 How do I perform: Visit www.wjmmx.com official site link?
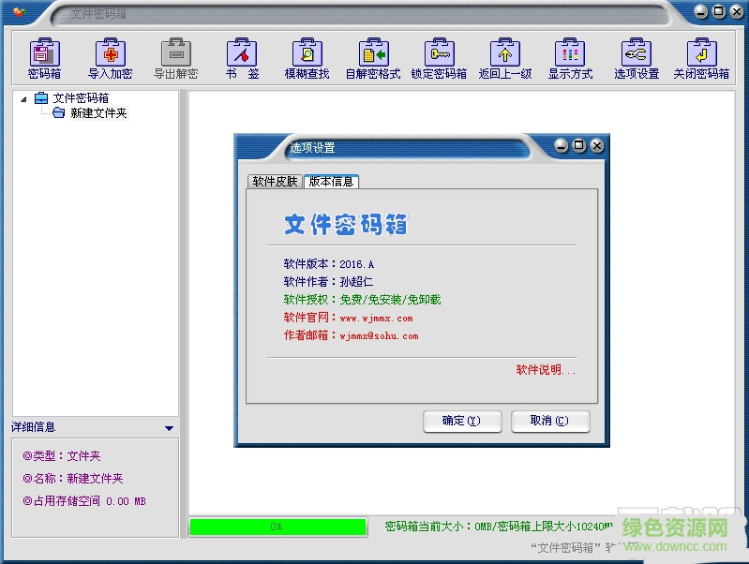377,318
